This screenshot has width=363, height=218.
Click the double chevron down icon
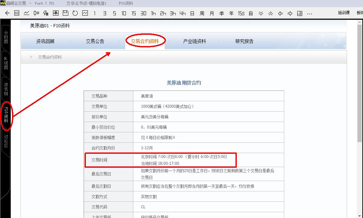261,13
